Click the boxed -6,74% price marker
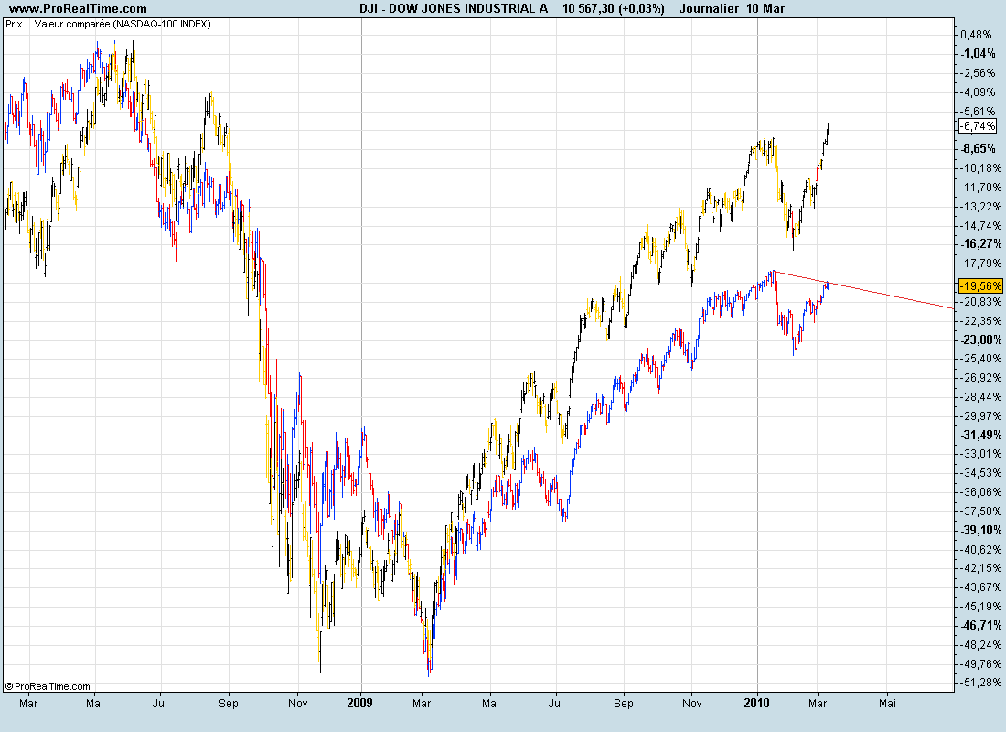The width and height of the screenshot is (1006, 732). 978,126
